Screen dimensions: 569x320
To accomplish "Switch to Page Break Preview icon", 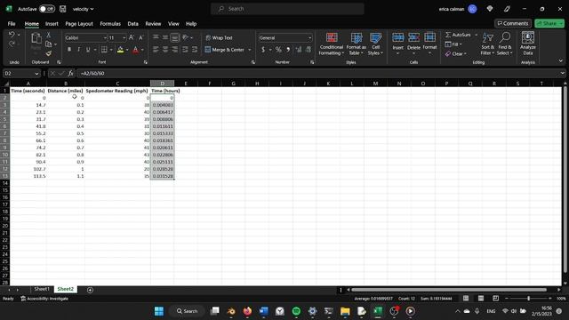I will pyautogui.click(x=496, y=299).
